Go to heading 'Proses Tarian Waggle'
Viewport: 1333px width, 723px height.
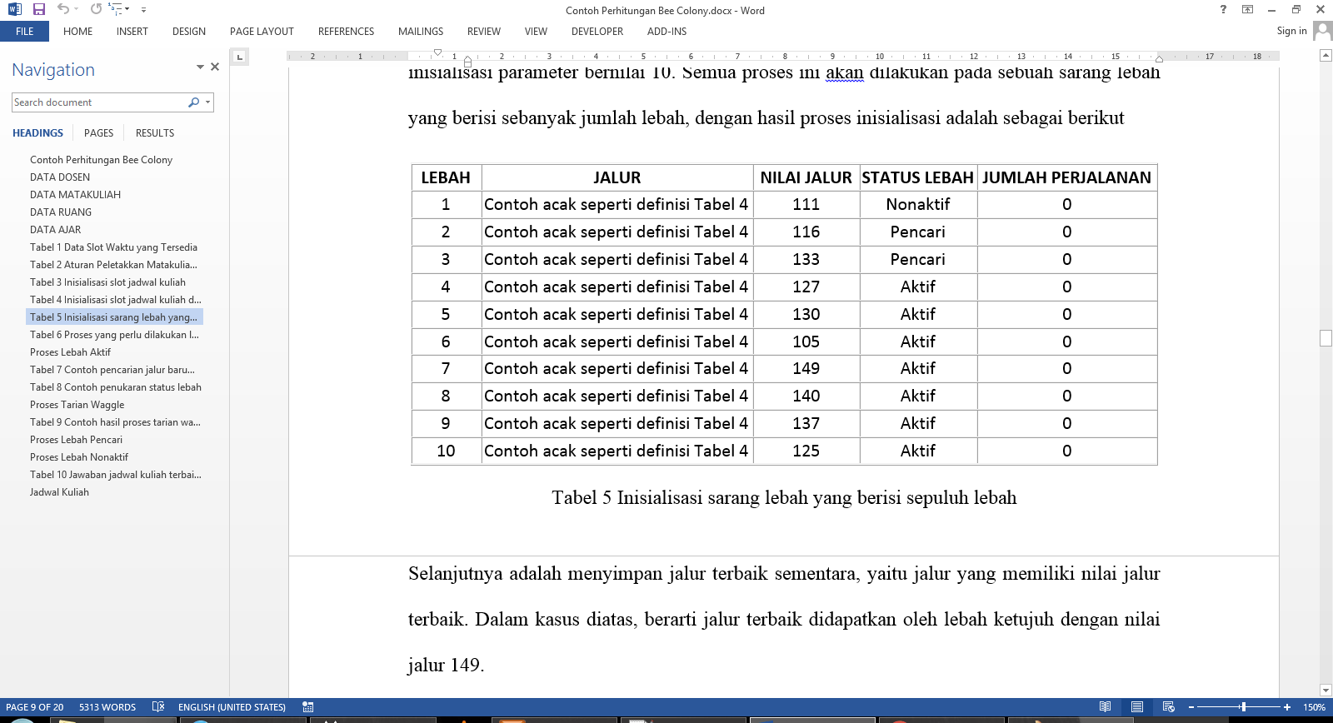click(x=77, y=405)
